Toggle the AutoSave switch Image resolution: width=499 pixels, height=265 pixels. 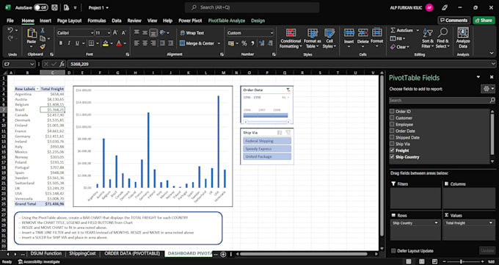[x=41, y=7]
